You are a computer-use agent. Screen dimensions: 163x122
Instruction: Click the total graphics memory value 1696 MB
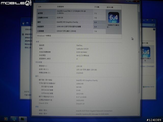80,84
